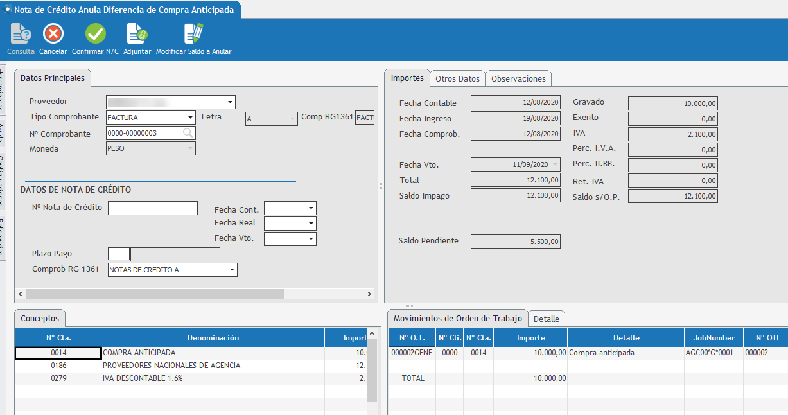Screen dimensions: 788x415
Task: Click the Denominación column header
Action: point(213,338)
